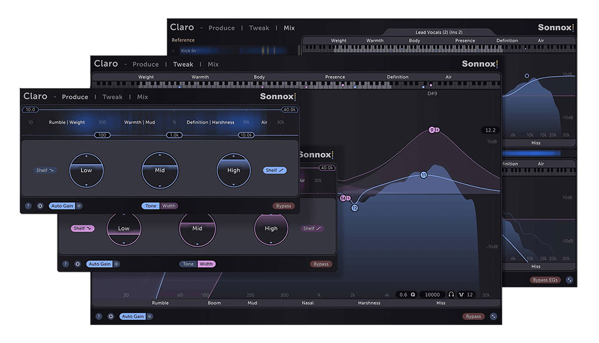This screenshot has width=599, height=343.
Task: Select EQ node 9 on the pink curve
Action: pos(432,130)
